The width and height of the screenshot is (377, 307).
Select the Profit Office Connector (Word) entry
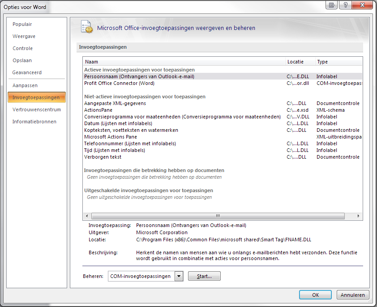[120, 83]
